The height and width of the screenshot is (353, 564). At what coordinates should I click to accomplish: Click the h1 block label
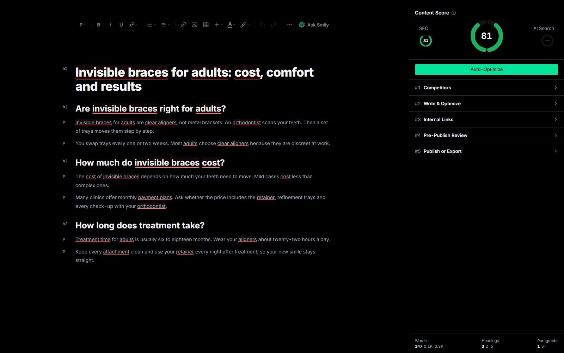(65, 68)
